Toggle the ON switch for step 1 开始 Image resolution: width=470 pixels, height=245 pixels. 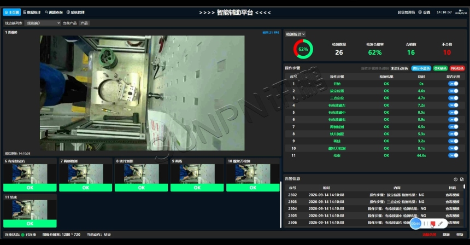[453, 84]
